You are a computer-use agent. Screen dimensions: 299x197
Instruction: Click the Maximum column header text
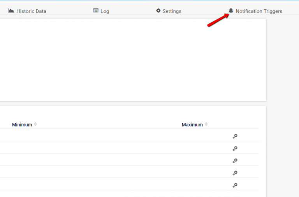pos(192,125)
